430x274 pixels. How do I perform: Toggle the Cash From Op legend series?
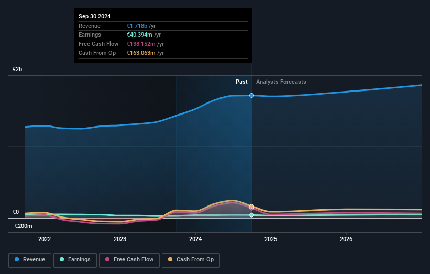point(191,260)
